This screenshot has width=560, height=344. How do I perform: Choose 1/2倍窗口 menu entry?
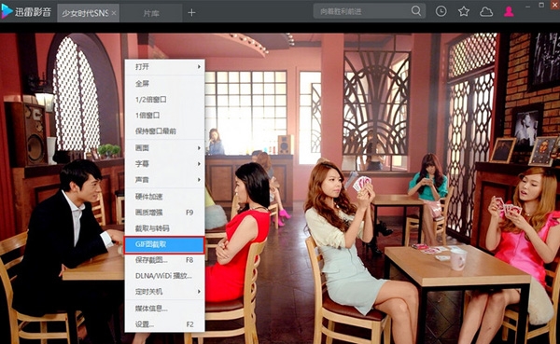click(x=164, y=100)
